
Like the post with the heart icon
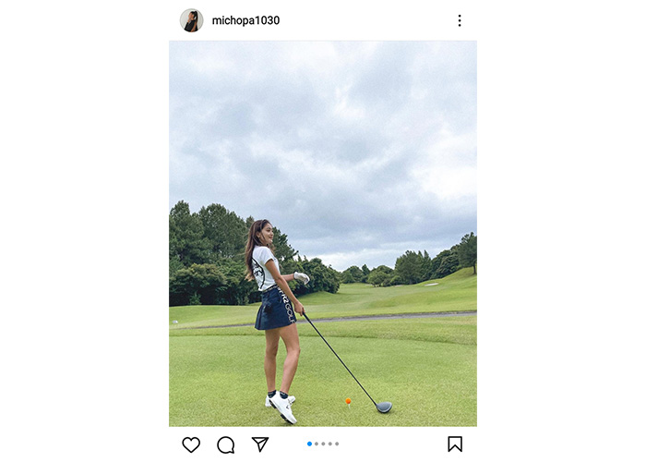[x=191, y=444]
